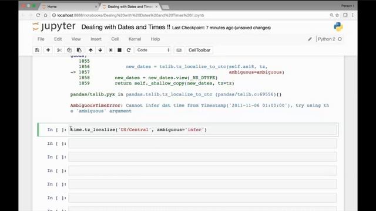Click 'return self._shallow_copy' line 1859
376x211 pixels.
(174, 83)
